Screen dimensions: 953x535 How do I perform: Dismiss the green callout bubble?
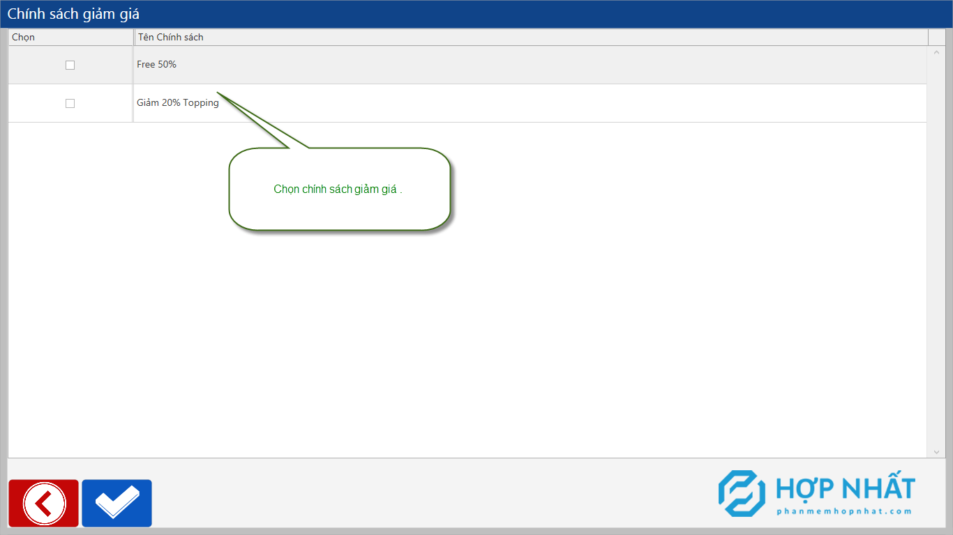(340, 189)
